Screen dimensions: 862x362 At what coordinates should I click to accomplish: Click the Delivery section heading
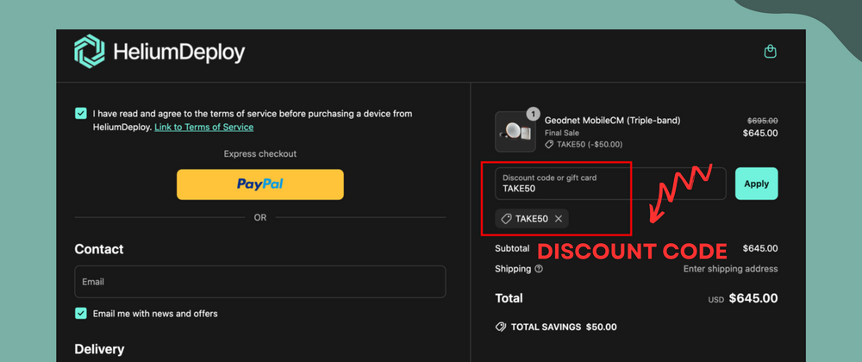(x=99, y=349)
